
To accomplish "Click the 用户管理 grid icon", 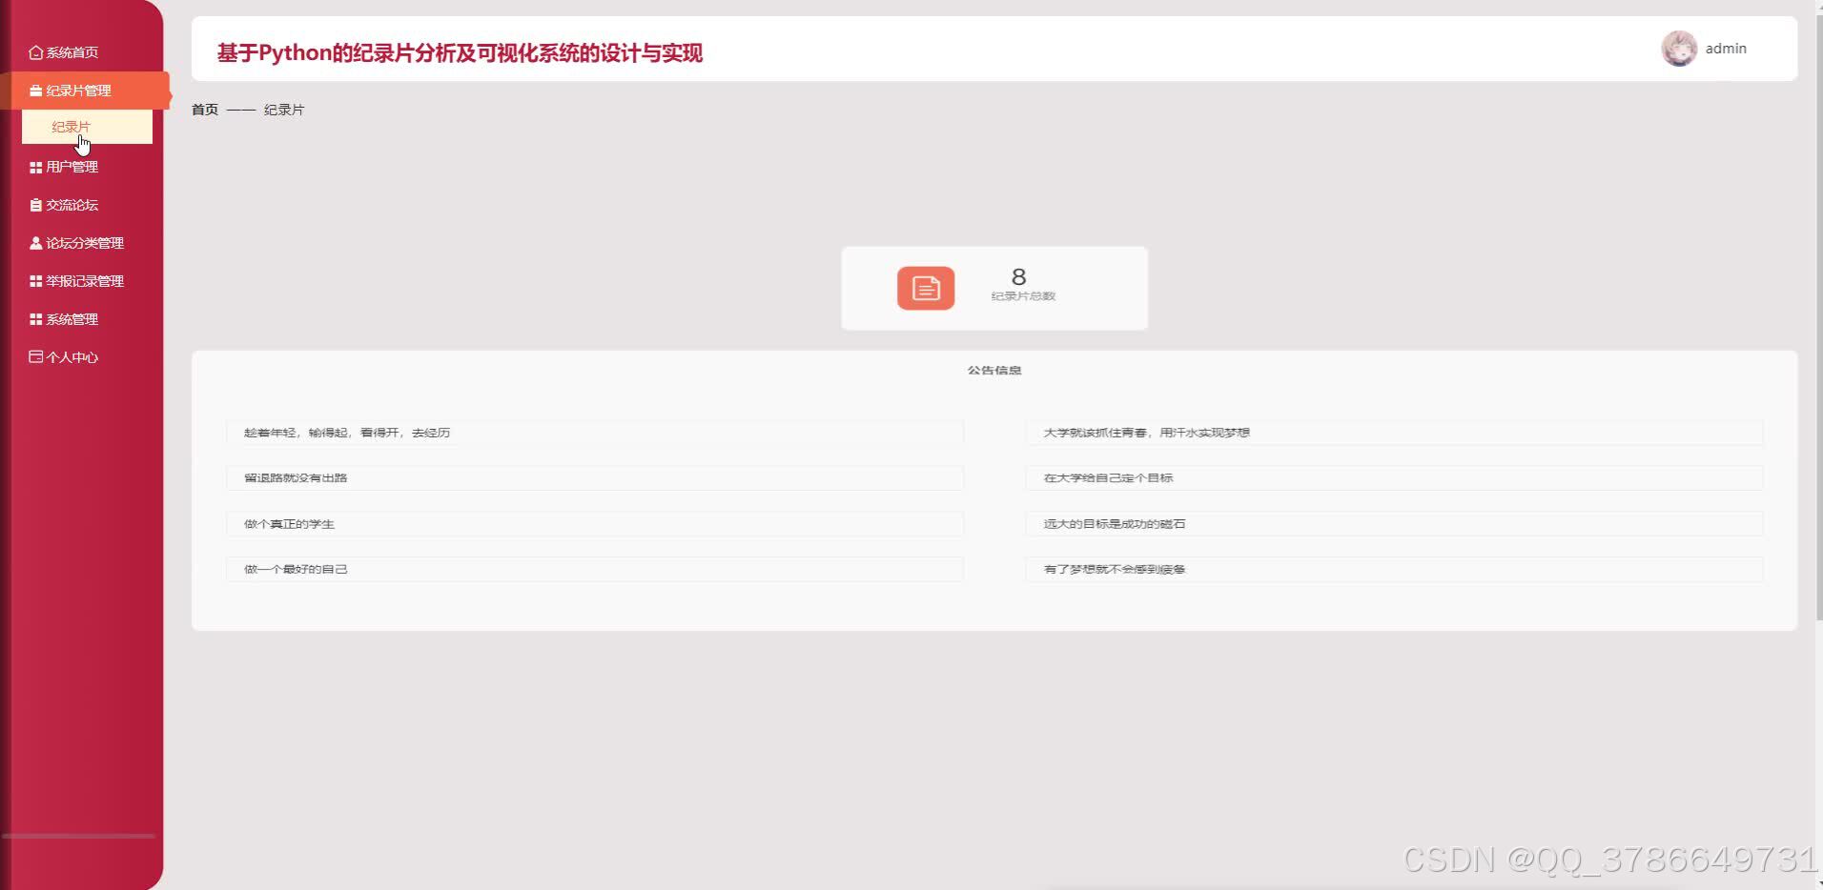I will [x=35, y=167].
